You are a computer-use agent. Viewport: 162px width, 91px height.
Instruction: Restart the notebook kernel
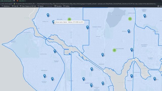(40, 6)
